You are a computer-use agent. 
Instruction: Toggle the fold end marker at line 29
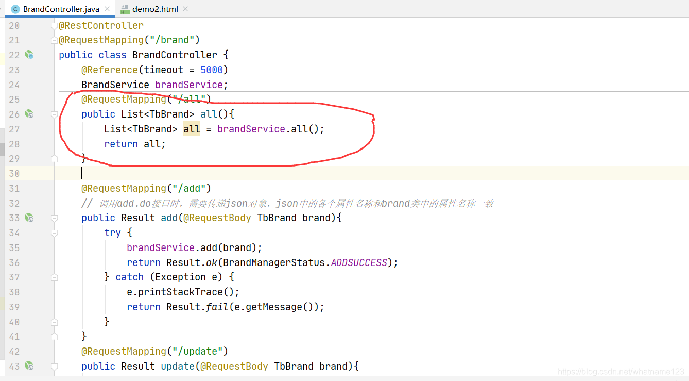coord(54,159)
